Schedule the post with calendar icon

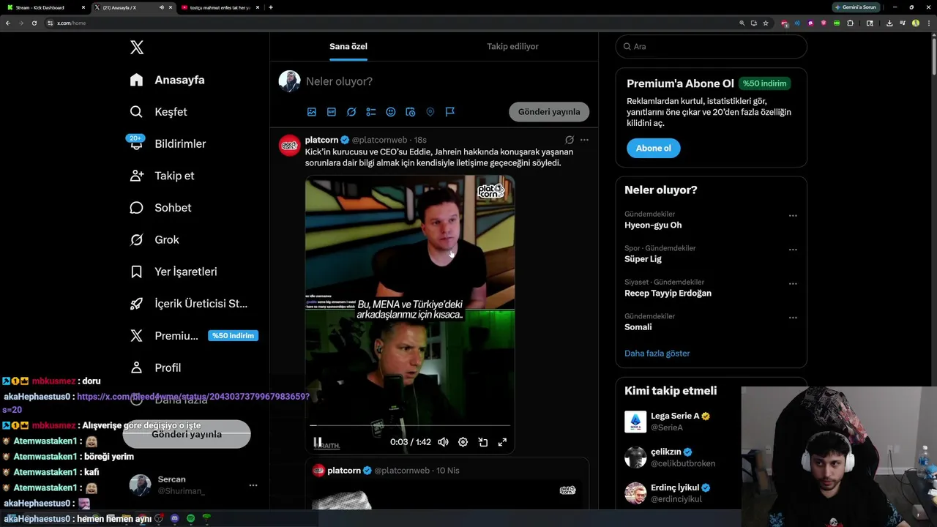tap(411, 112)
